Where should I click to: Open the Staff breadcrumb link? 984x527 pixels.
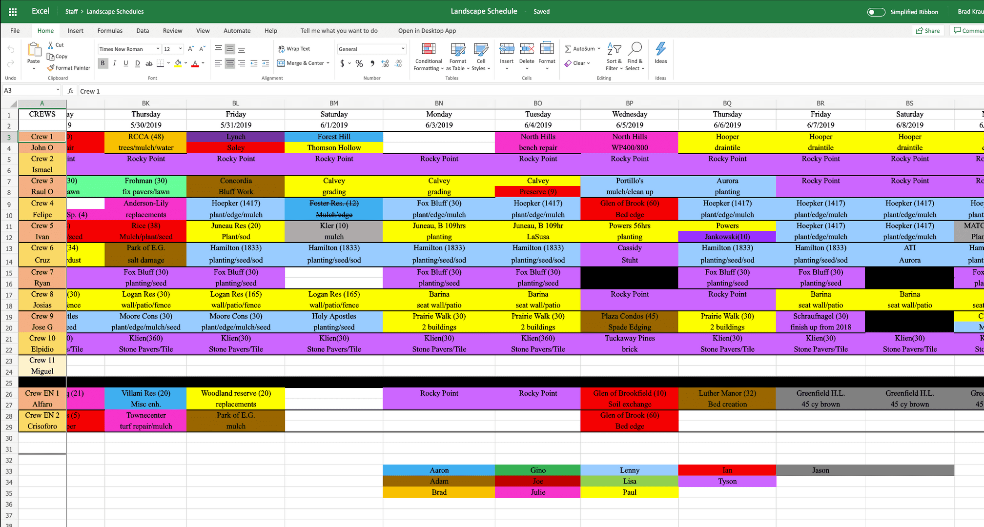pos(71,12)
